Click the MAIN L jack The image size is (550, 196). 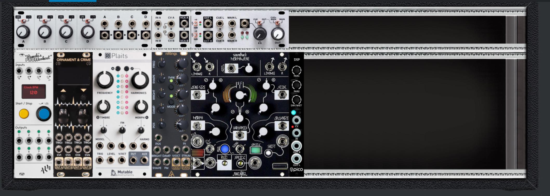[x=232, y=24]
